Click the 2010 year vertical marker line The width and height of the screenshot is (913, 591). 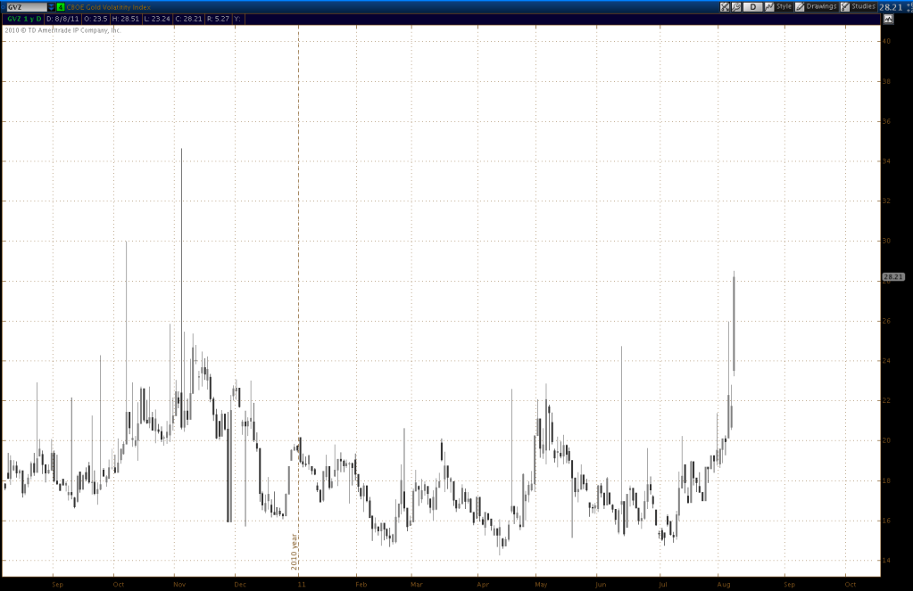pos(297,267)
